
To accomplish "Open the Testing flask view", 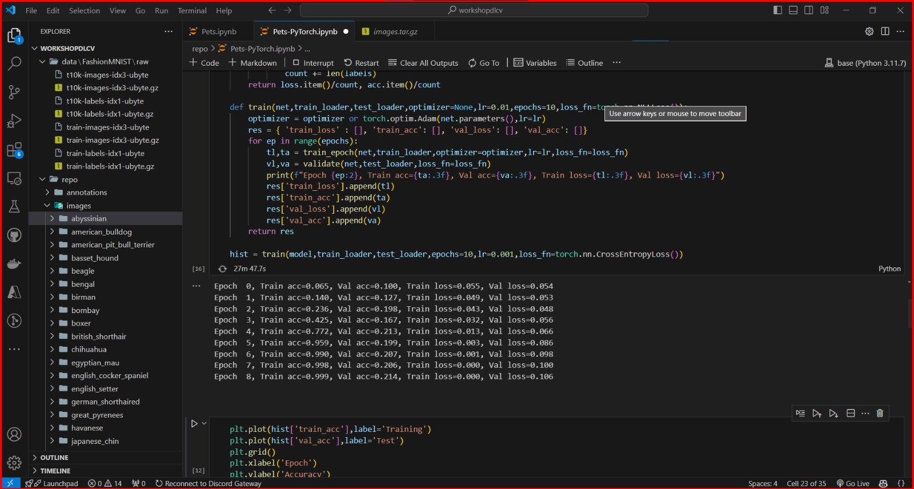I will pos(14,206).
